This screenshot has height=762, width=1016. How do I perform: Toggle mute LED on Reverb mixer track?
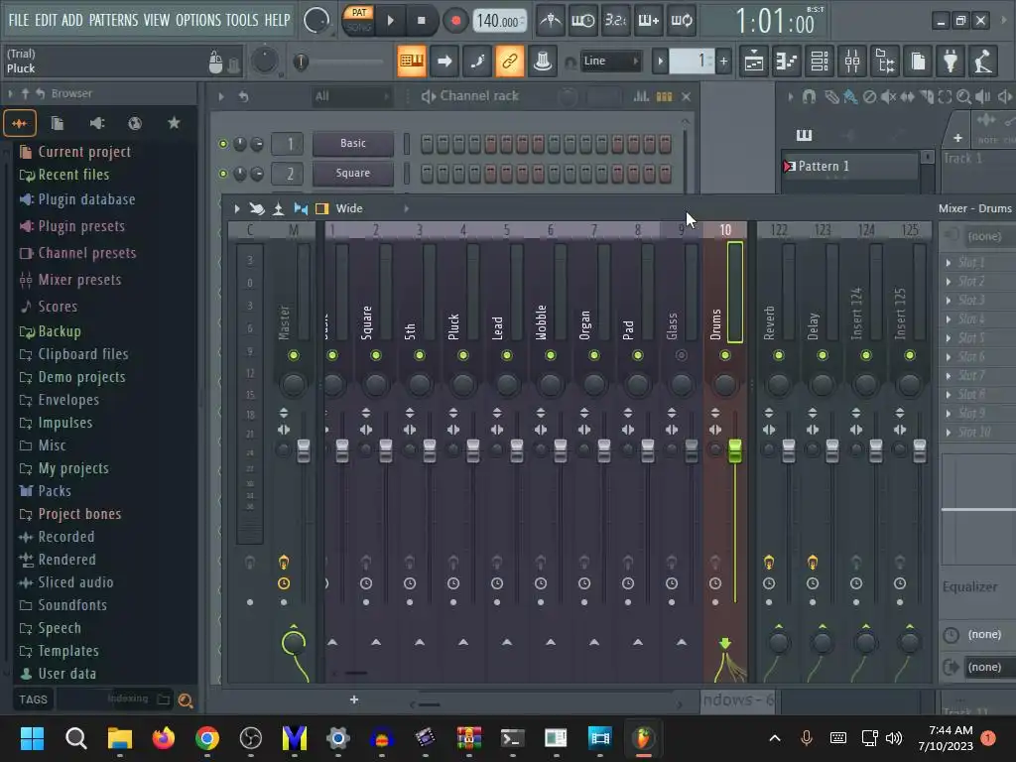point(778,355)
